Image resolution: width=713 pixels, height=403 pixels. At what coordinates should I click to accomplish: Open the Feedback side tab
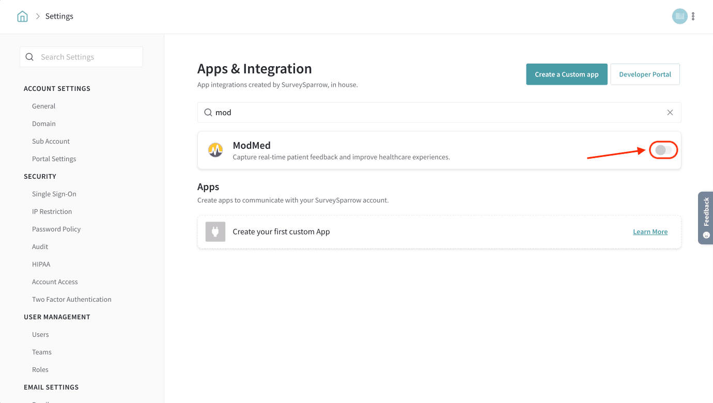pyautogui.click(x=706, y=218)
